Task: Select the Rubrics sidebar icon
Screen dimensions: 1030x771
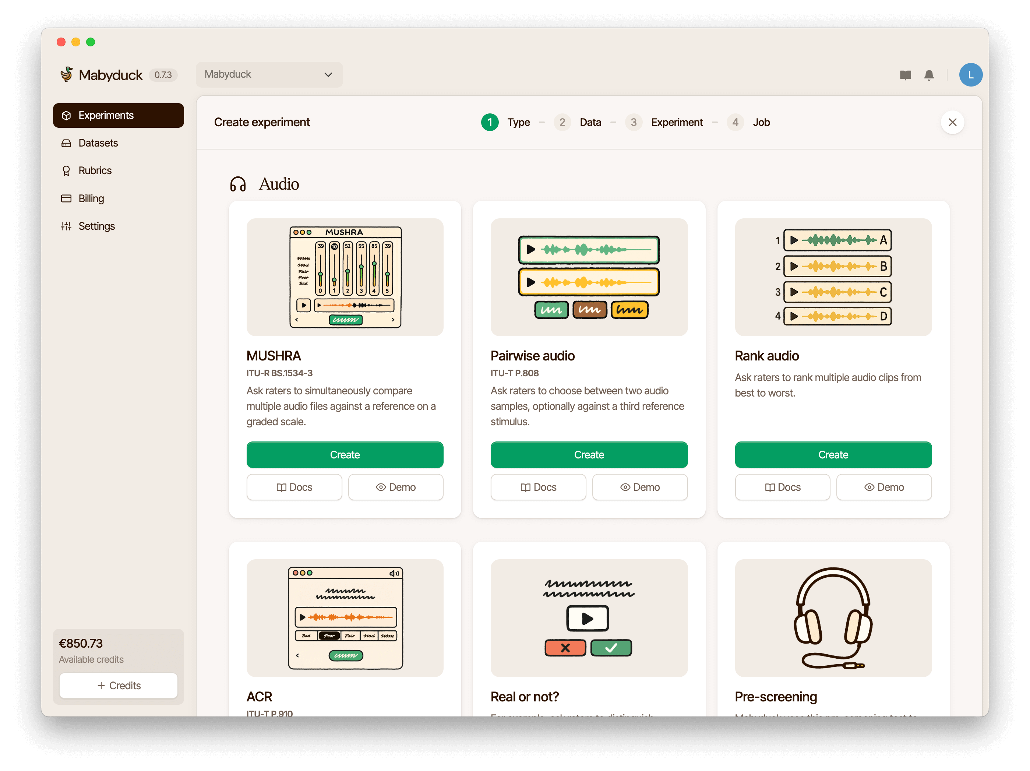Action: click(66, 170)
